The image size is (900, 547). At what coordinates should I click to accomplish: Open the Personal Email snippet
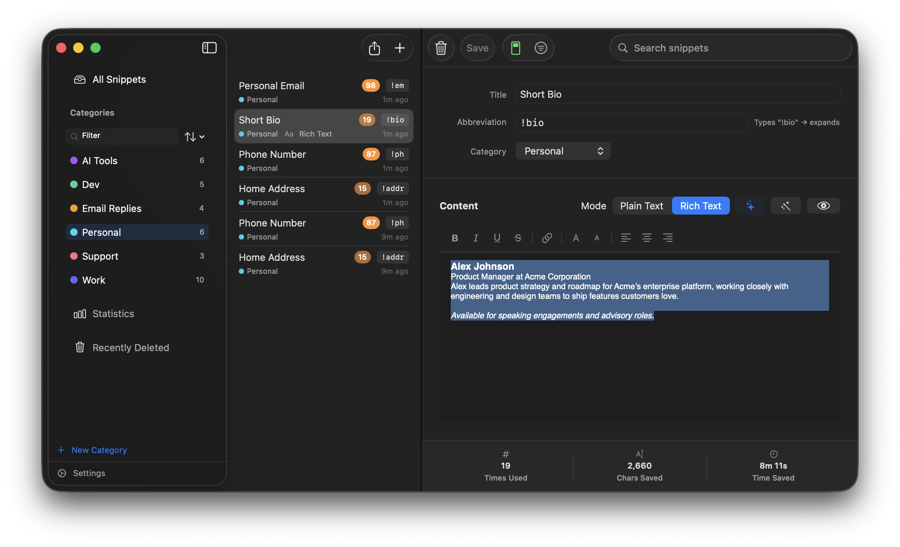(324, 92)
